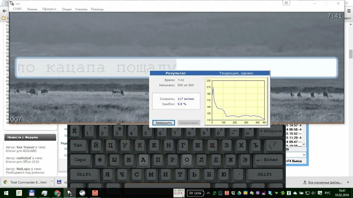This screenshot has width=353, height=198.
Task: Click the Ё key on virtual keyboard
Action: click(75, 131)
